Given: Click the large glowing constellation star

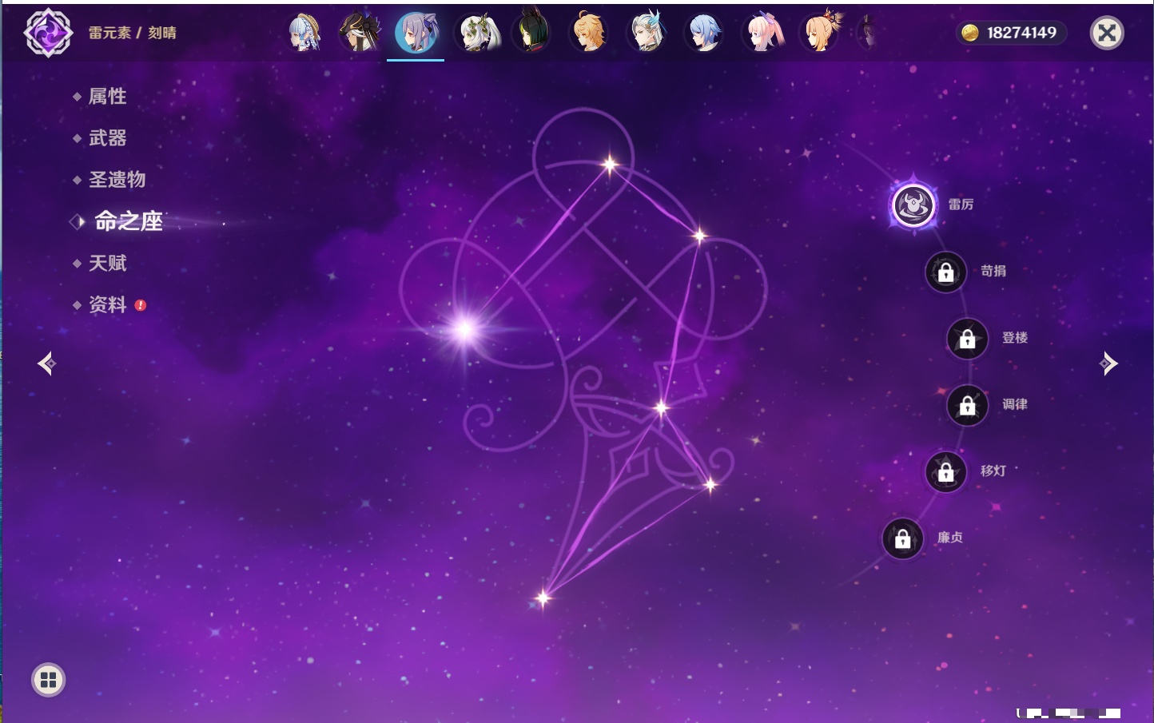Looking at the screenshot, I should tap(464, 328).
